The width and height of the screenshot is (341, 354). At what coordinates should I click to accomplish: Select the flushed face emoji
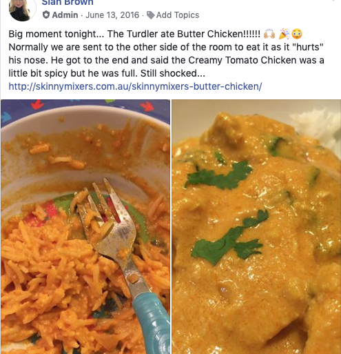pyautogui.click(x=297, y=34)
